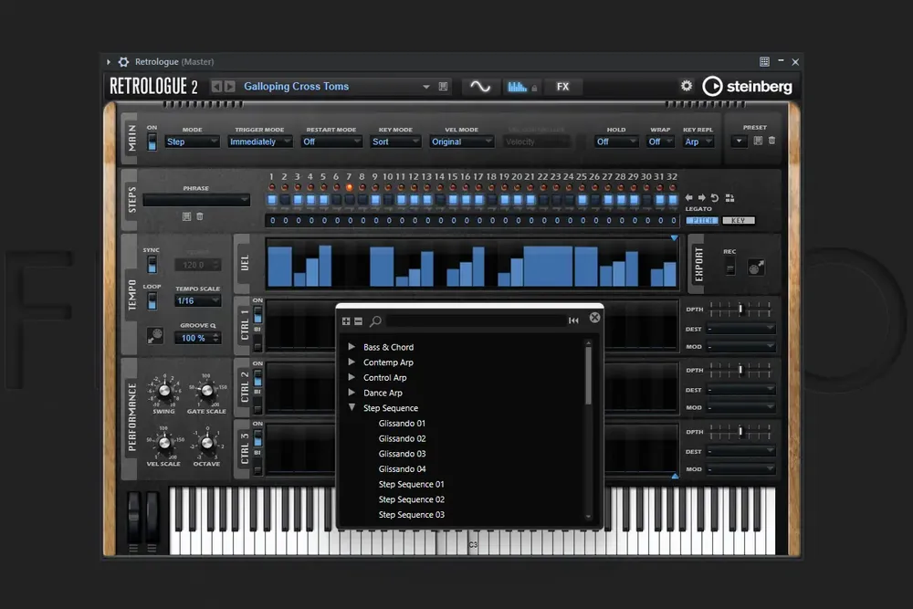Delete the arp preset with trash icon
The image size is (913, 609).
772,141
